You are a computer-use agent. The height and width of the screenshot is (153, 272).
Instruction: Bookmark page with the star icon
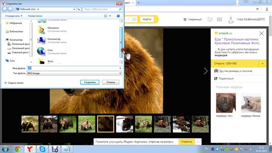(x=258, y=9)
